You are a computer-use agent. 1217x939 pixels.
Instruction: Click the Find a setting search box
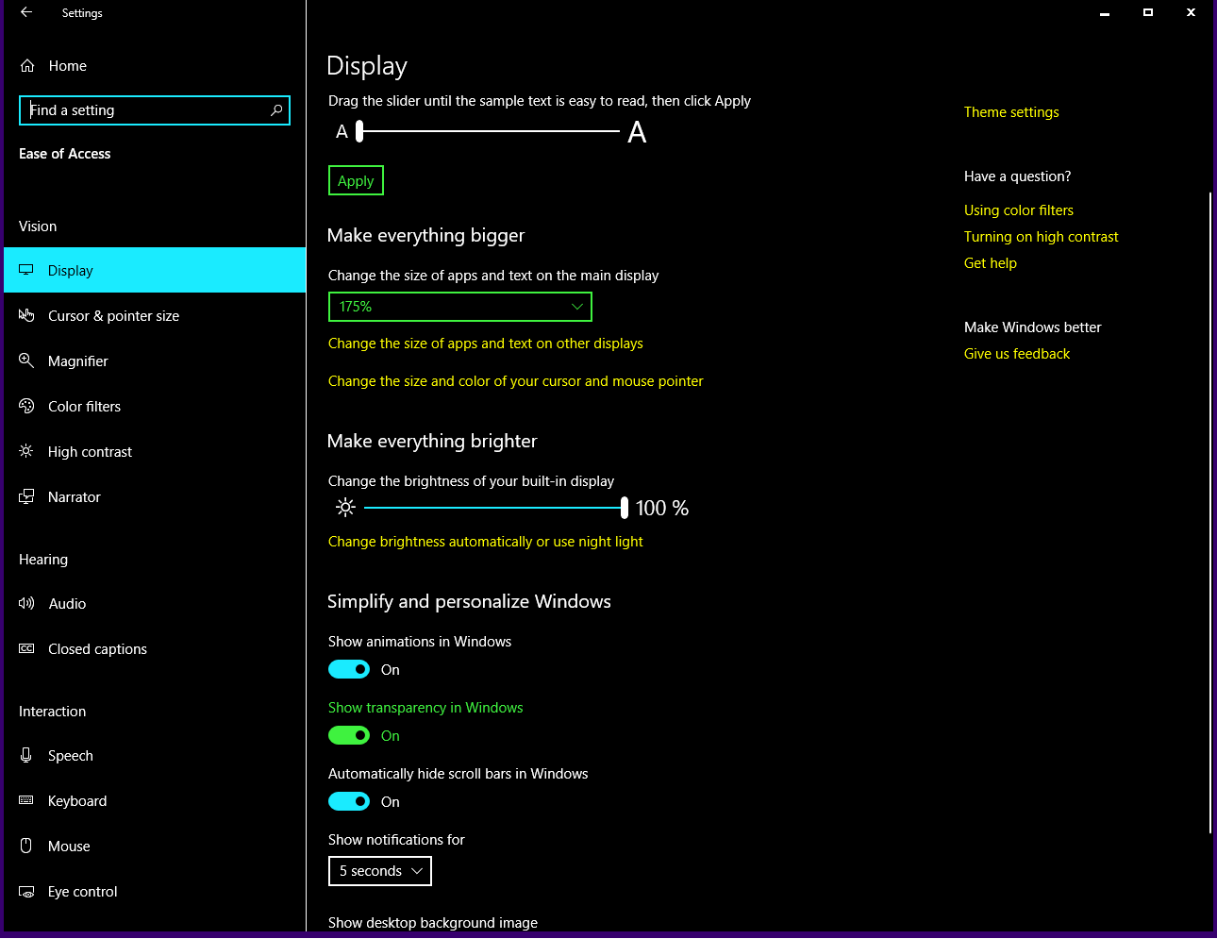(x=155, y=110)
